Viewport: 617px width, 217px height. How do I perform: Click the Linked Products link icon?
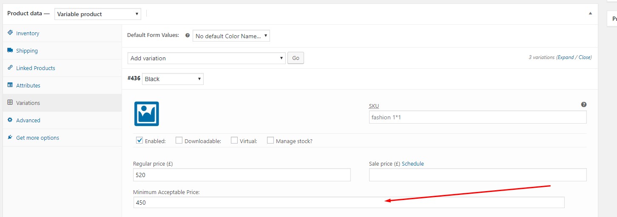pos(10,68)
